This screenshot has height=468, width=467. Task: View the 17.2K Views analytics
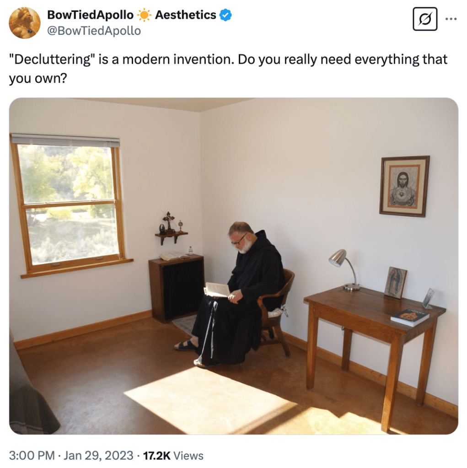173,456
